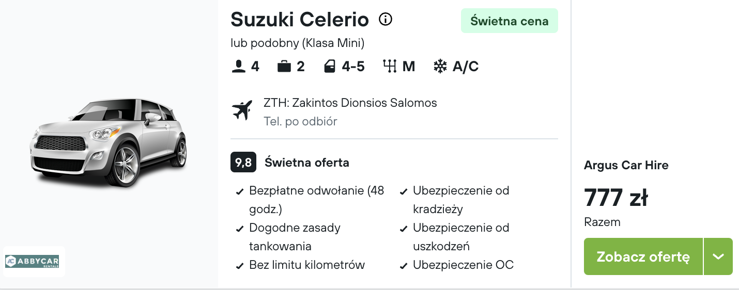Click the Bez limitu kilometrów feature
The image size is (739, 290).
301,265
